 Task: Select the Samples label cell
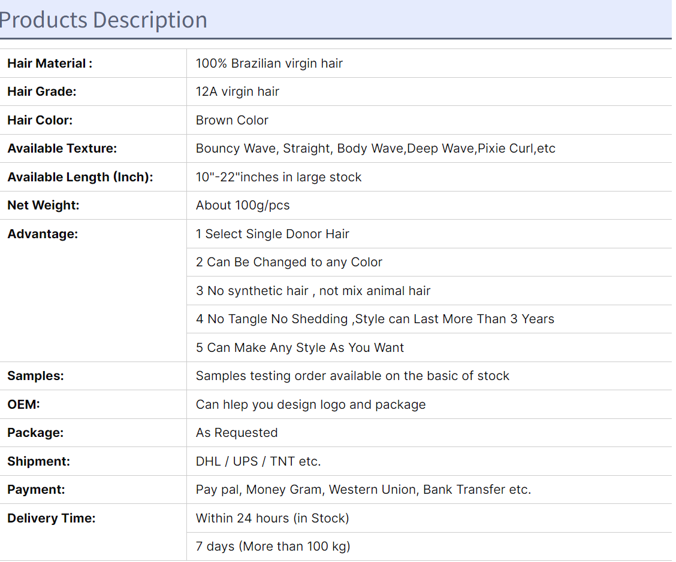click(93, 376)
